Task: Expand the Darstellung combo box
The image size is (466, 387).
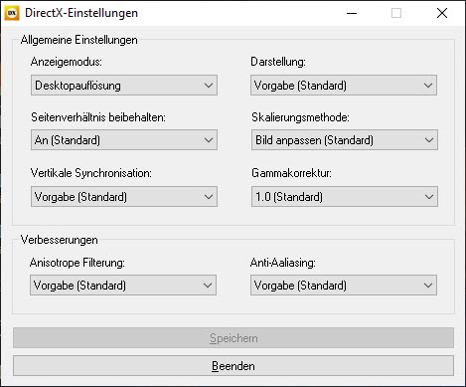Action: point(344,86)
